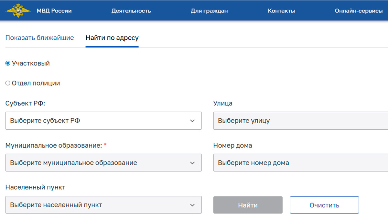Switch to the Показать ближайшие tab

(39, 37)
